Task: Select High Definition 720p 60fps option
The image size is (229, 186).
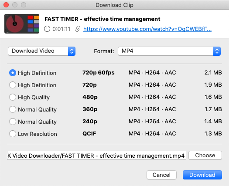Action: [13, 73]
